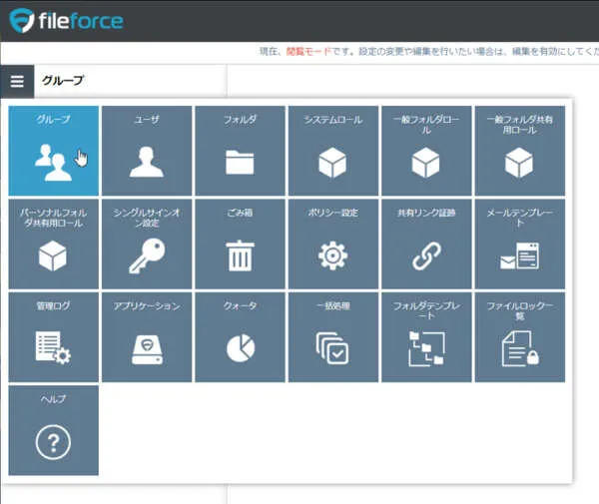
Task: Open シングルサインオン設定 key tile
Action: 146,245
